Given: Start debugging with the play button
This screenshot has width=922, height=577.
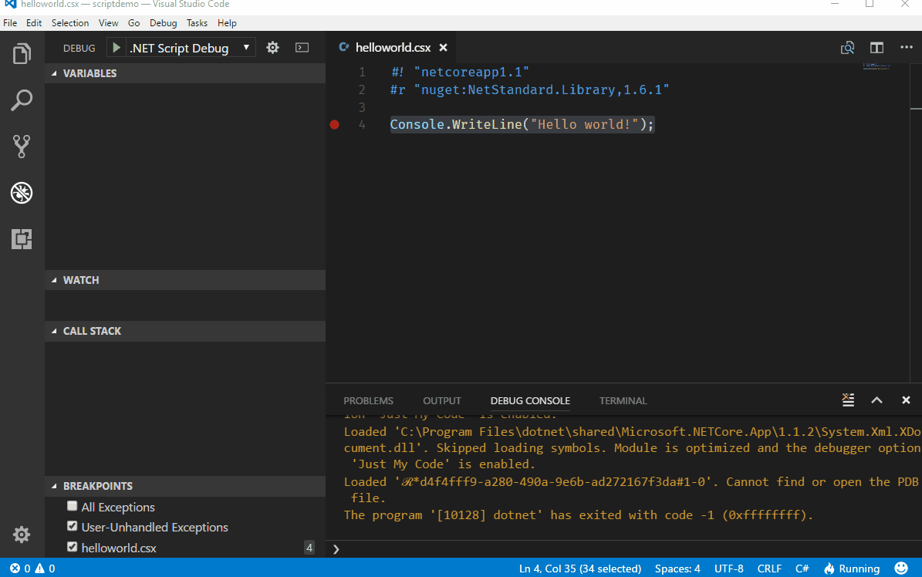Looking at the screenshot, I should point(116,47).
